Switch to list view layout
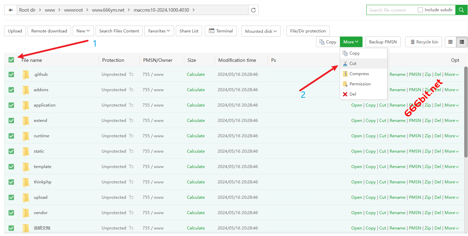 point(462,42)
